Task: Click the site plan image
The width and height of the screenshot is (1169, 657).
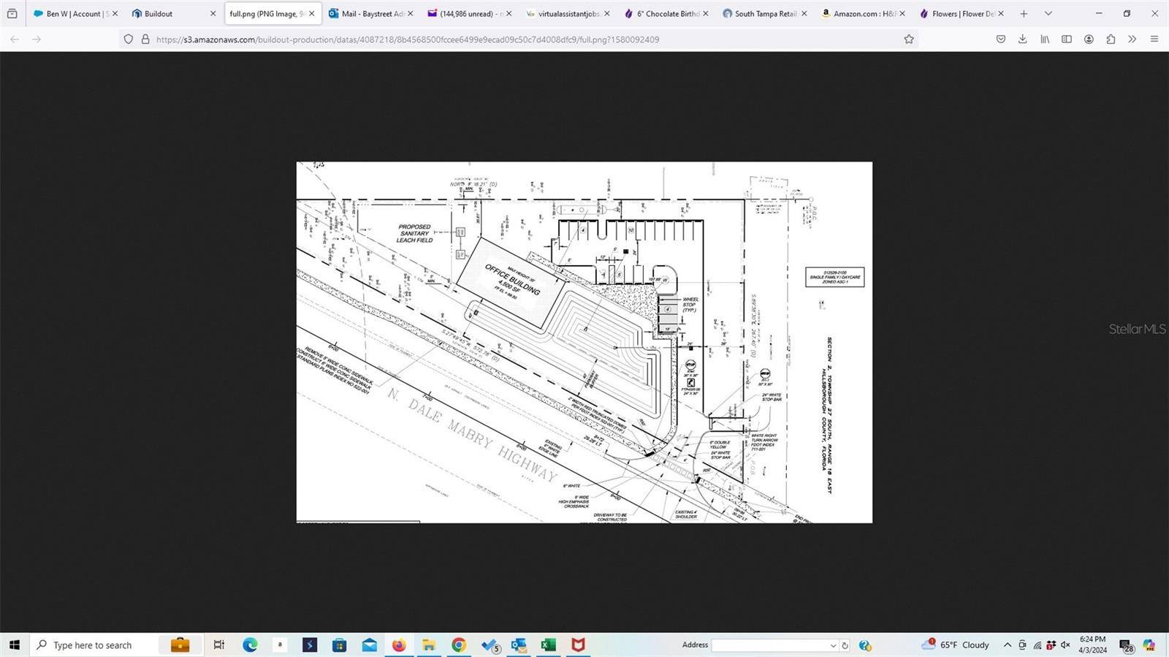Action: point(584,342)
